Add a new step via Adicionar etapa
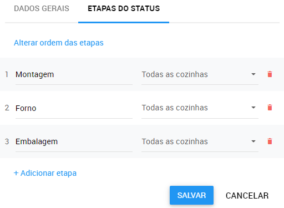The height and width of the screenshot is (208, 284). tap(45, 173)
